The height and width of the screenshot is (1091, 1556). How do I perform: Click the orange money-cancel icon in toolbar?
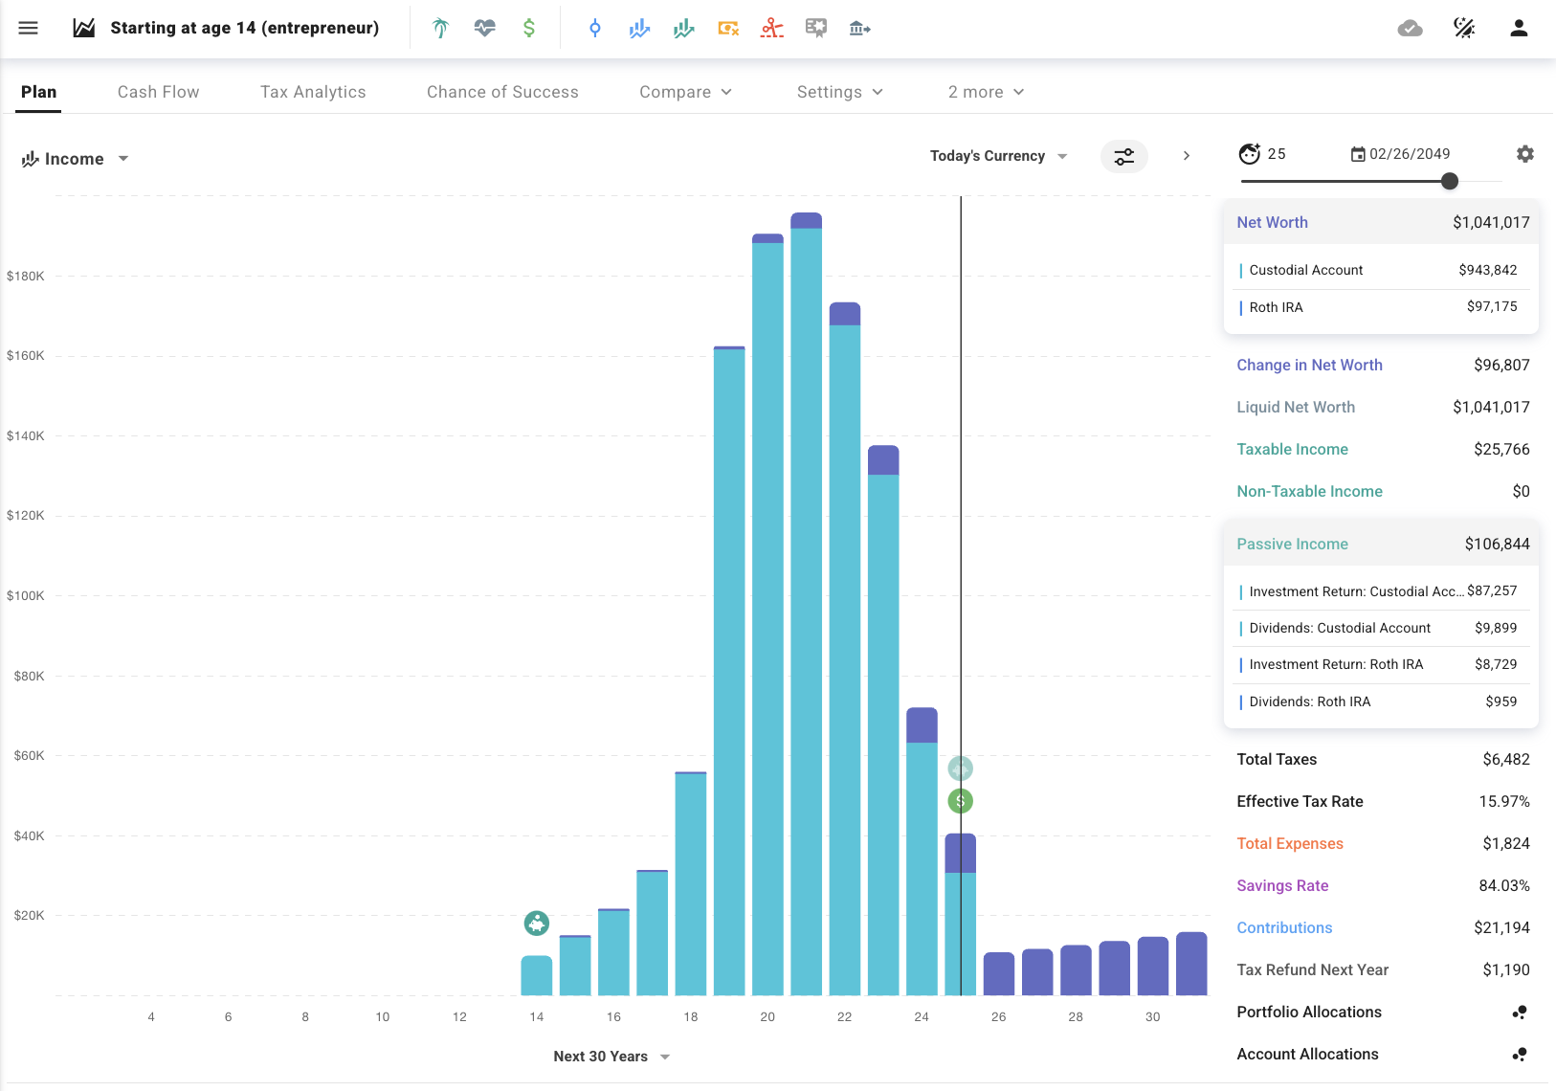[728, 29]
